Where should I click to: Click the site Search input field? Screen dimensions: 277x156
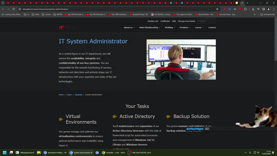click(206, 21)
